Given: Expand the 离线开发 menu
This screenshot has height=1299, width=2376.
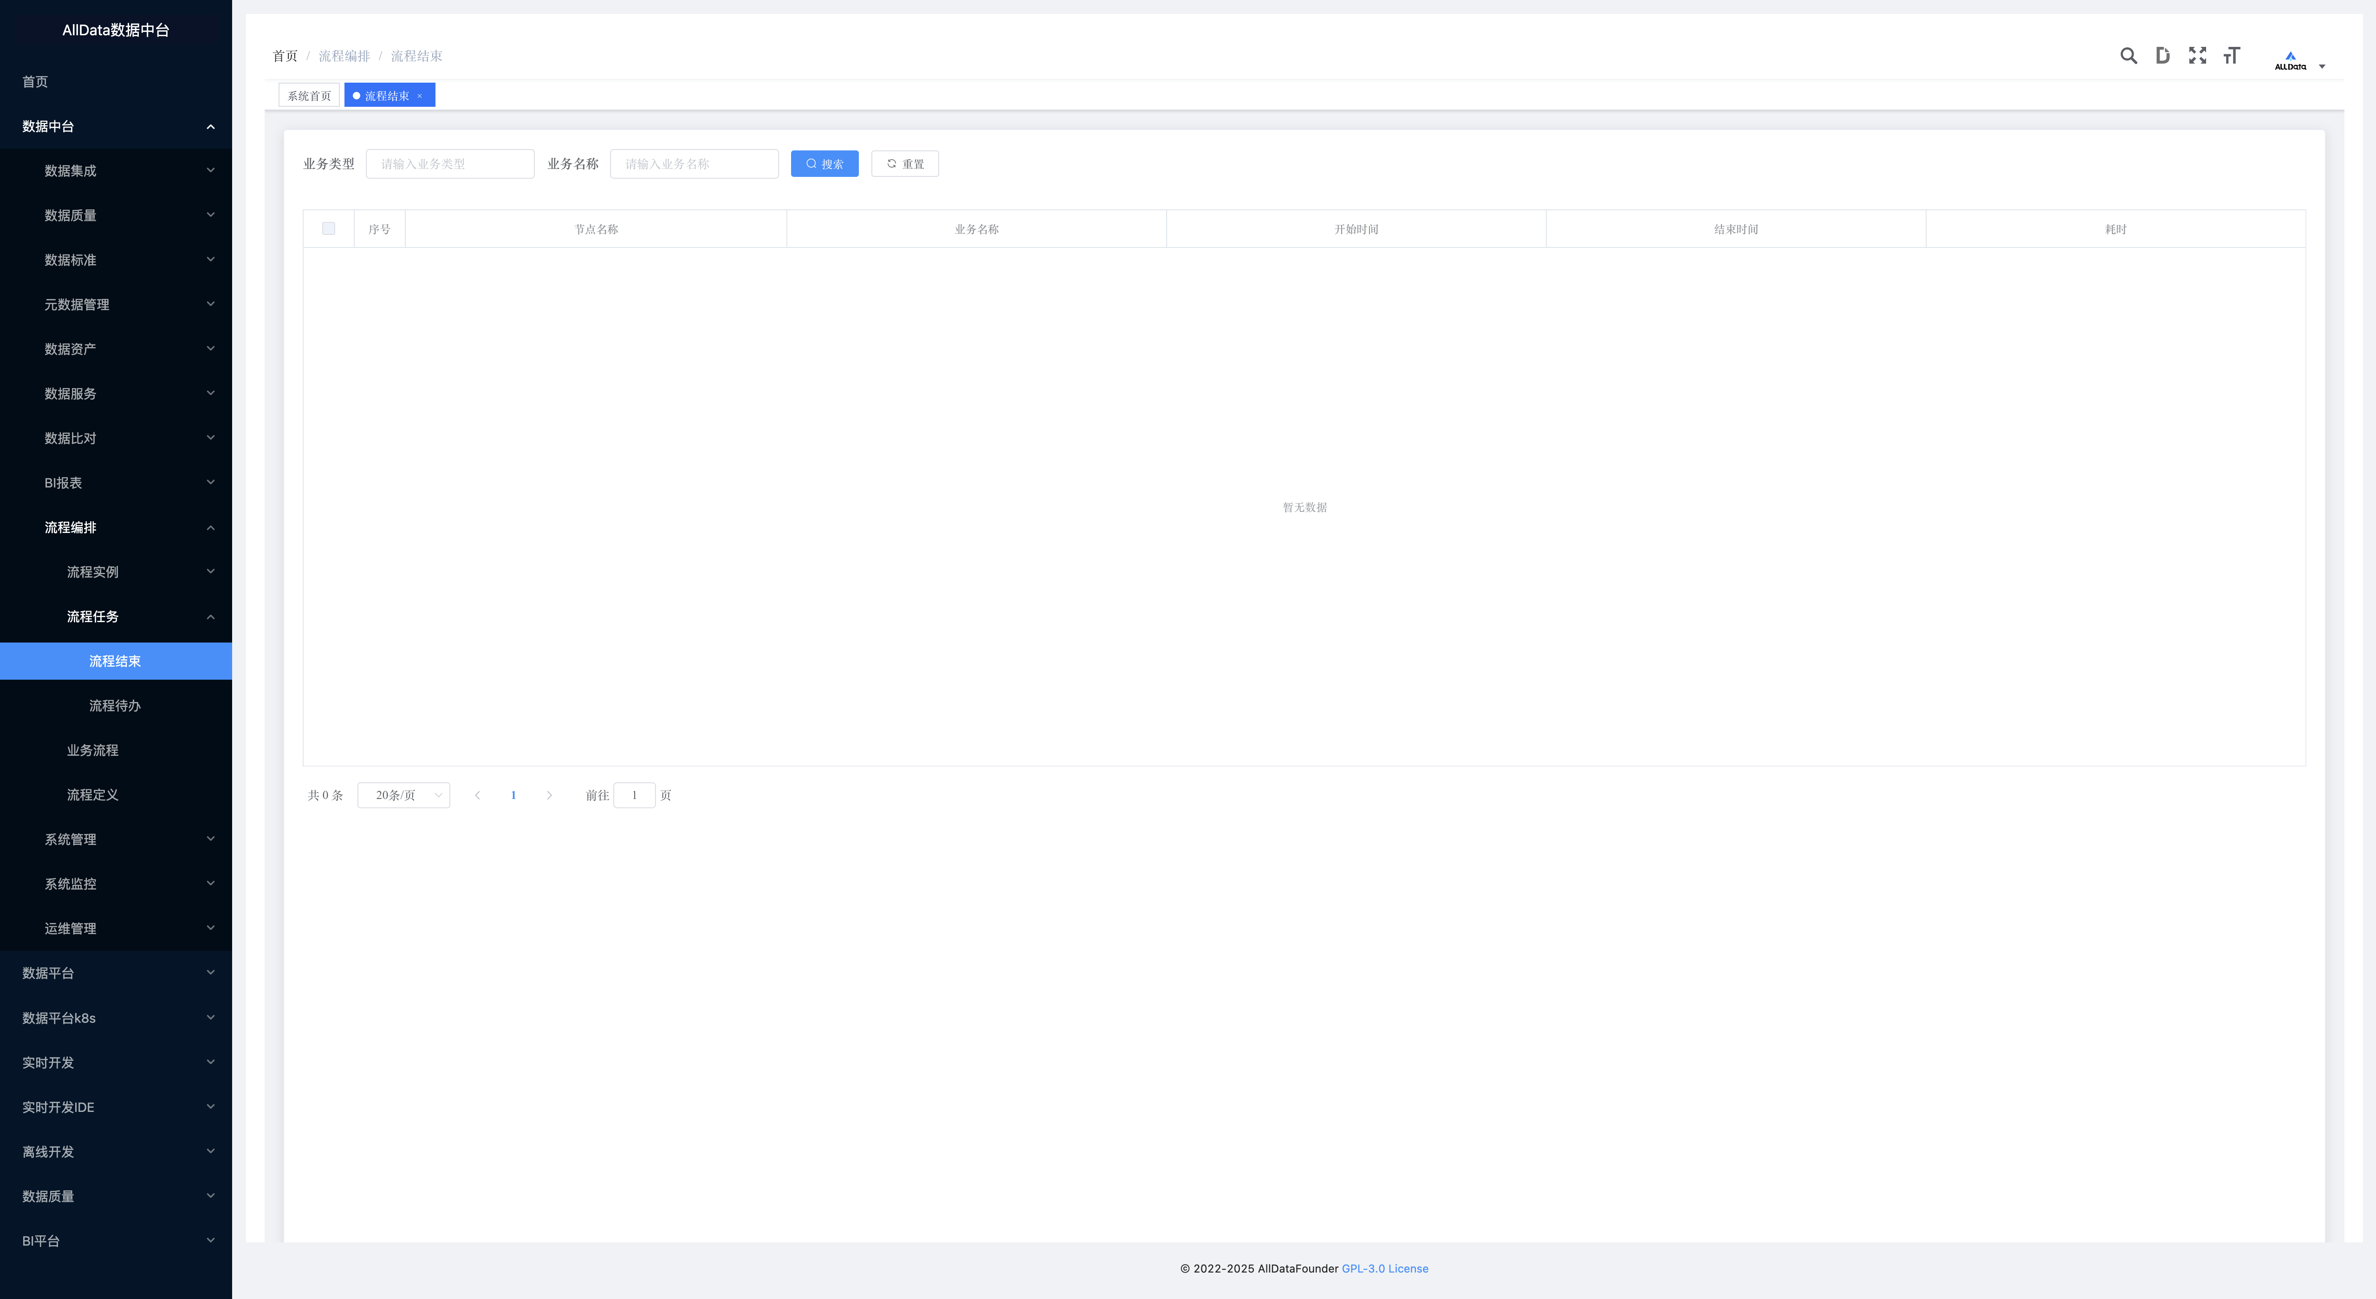Looking at the screenshot, I should [116, 1151].
